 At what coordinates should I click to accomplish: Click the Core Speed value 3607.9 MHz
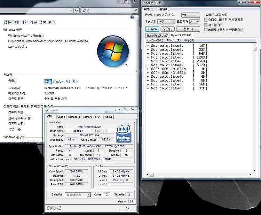coord(77,171)
